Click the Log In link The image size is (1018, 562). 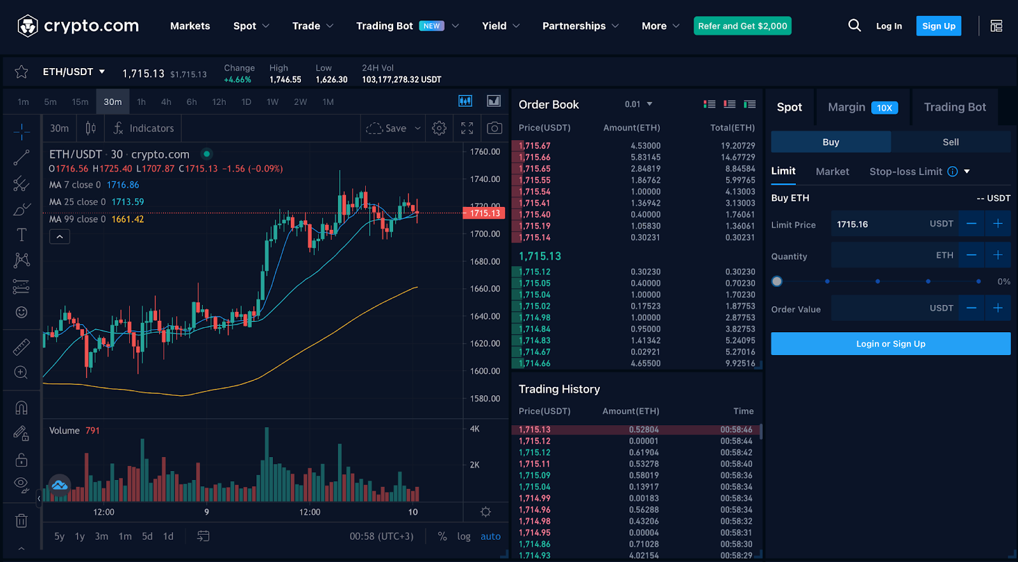click(889, 26)
